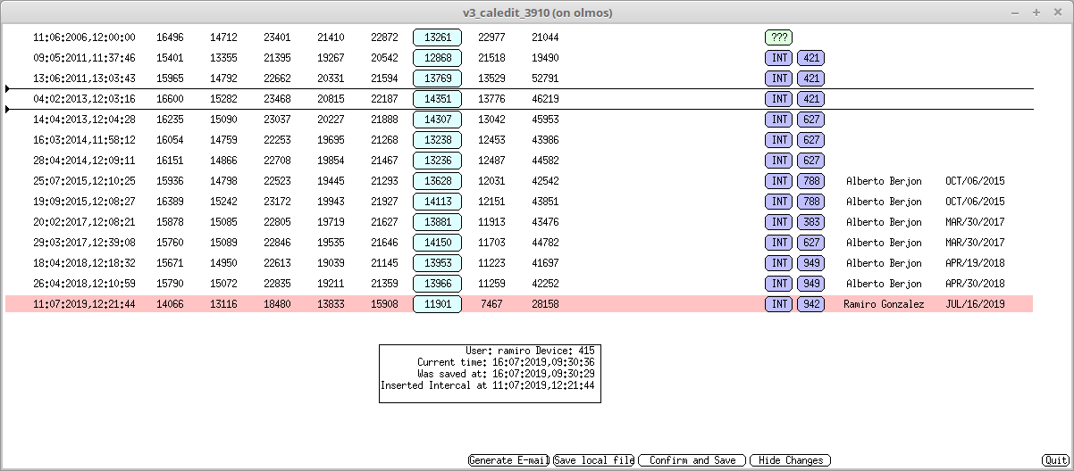Click the Generate E-mail button

(508, 460)
